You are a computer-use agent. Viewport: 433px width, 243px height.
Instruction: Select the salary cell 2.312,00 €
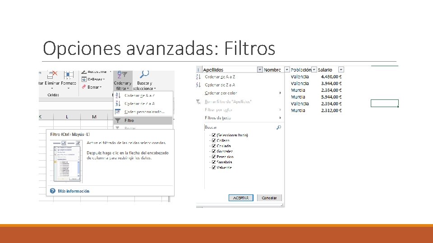coord(331,111)
